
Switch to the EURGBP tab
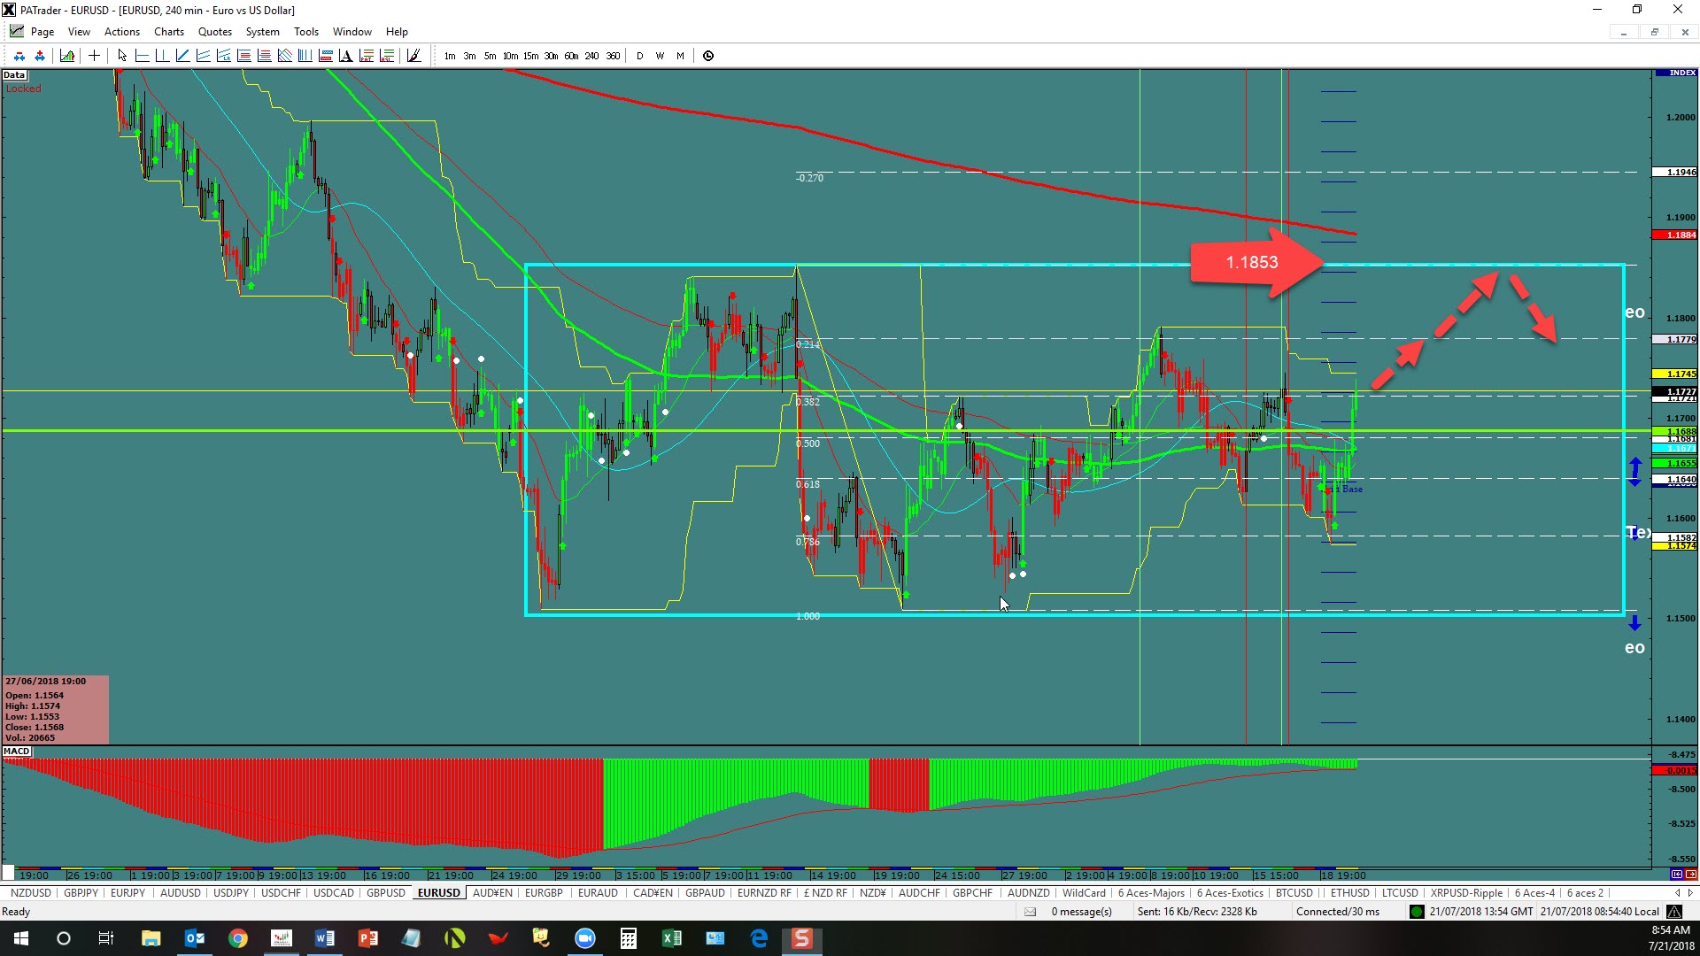pos(544,893)
